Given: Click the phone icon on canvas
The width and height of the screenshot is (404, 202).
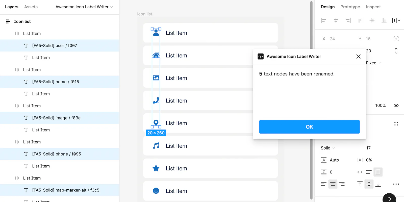Looking at the screenshot, I should point(156,100).
